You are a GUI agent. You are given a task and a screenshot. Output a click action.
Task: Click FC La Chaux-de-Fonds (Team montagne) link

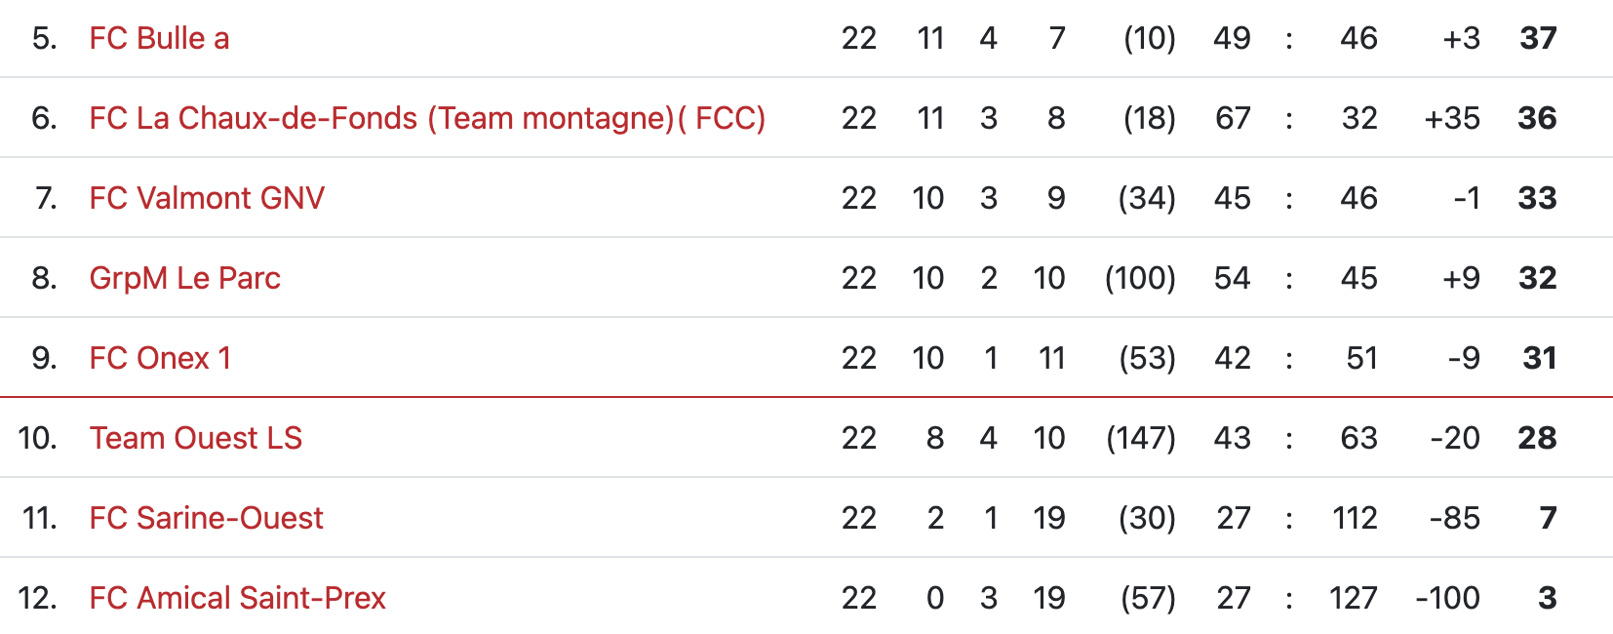pos(426,118)
